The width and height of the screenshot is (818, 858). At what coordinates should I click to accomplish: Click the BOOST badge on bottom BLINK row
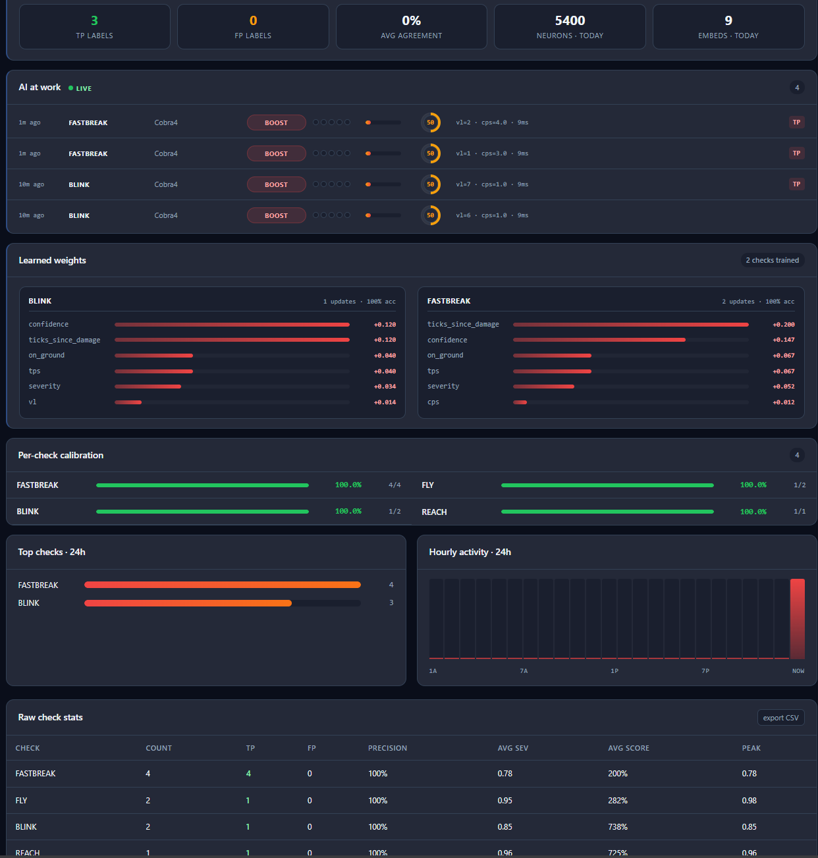[x=276, y=215]
